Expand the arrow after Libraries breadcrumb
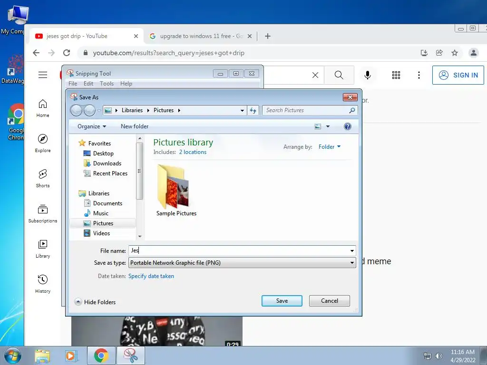Screen dimensions: 487x365 point(148,110)
